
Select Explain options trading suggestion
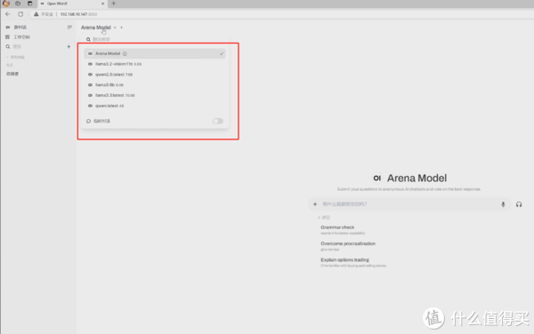click(x=353, y=262)
